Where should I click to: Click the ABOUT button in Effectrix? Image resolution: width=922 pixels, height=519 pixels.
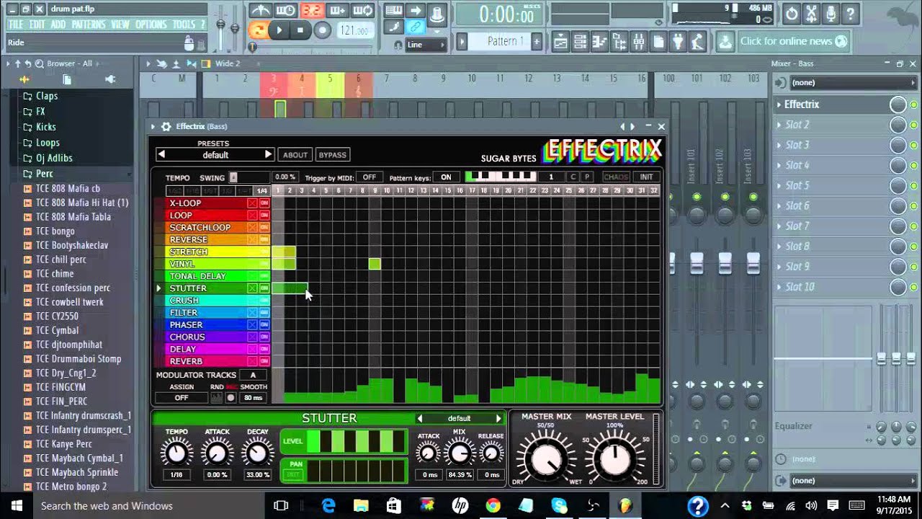[295, 155]
